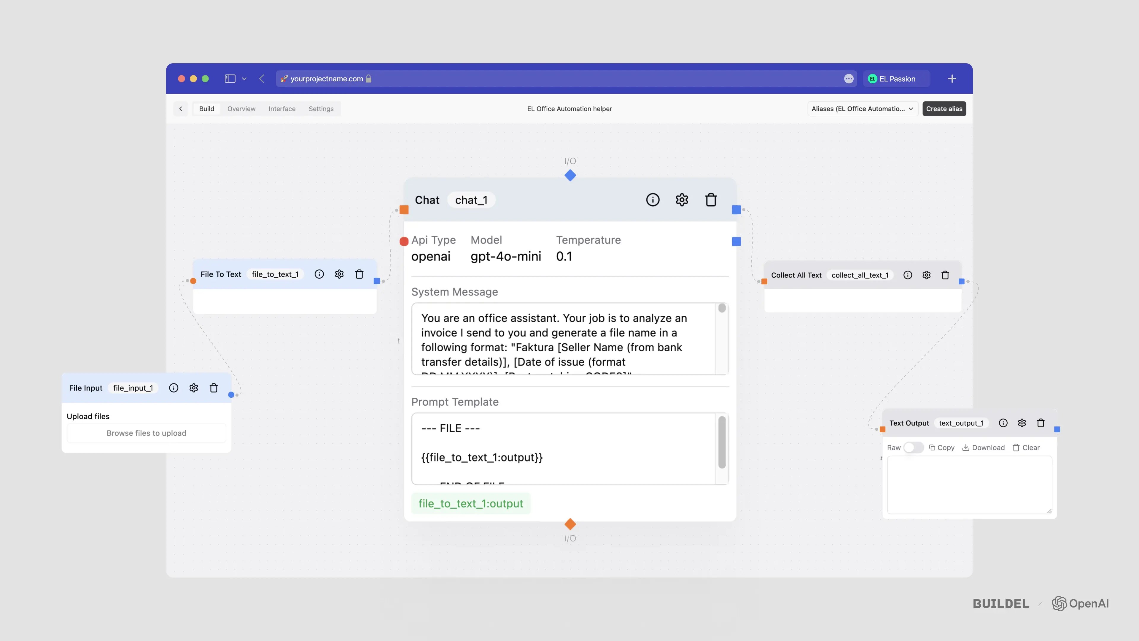This screenshot has height=641, width=1139.
Task: Click the delete icon on Collect All Text
Action: click(x=945, y=275)
